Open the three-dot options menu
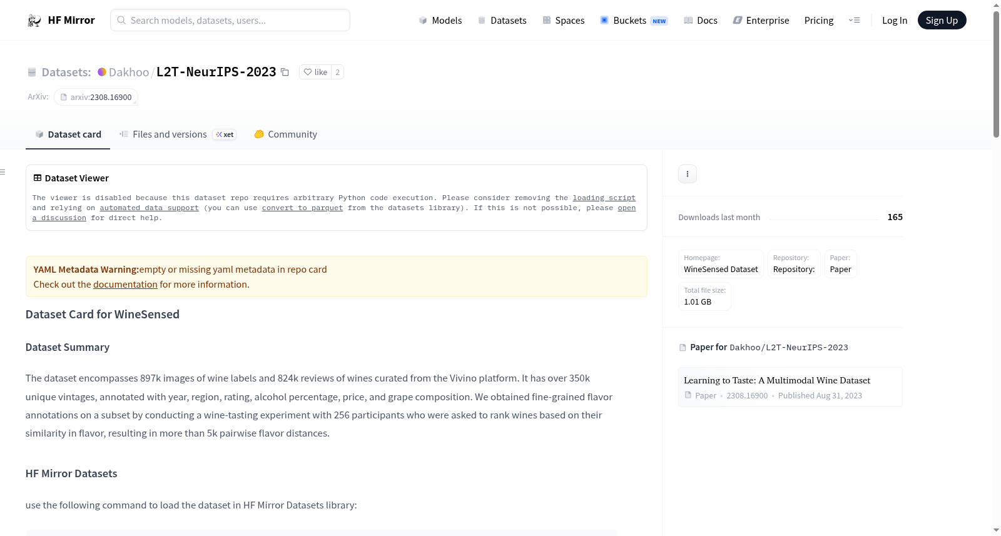Image resolution: width=1001 pixels, height=536 pixels. tap(688, 174)
